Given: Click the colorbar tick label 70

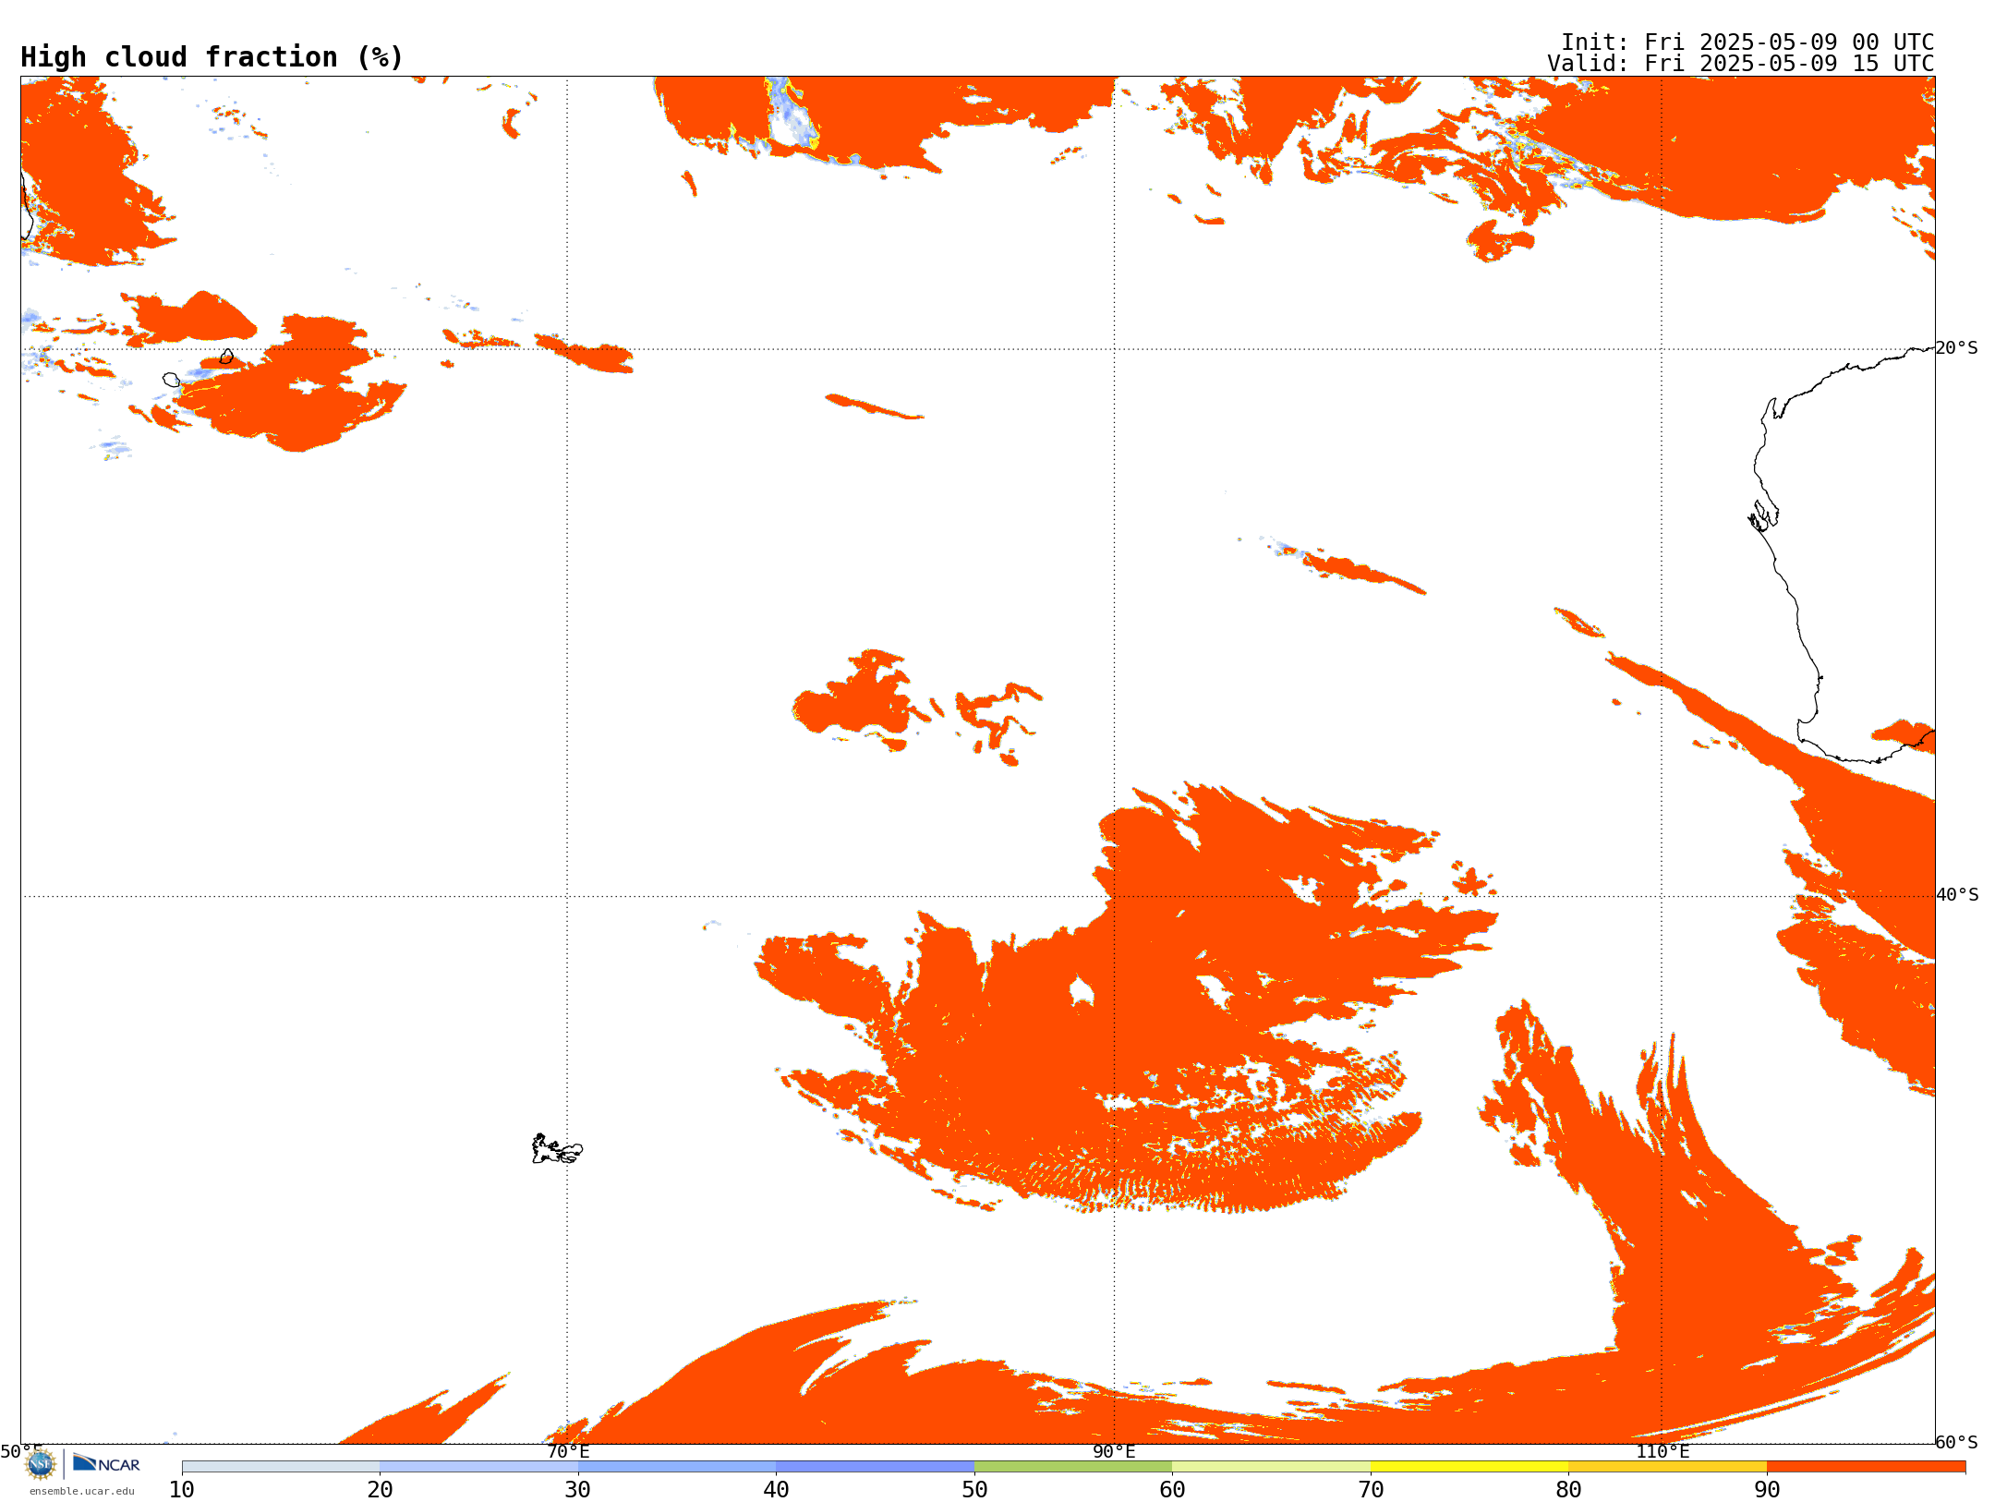Looking at the screenshot, I should (1371, 1490).
